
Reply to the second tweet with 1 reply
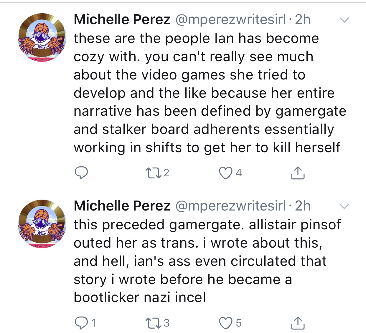click(85, 323)
